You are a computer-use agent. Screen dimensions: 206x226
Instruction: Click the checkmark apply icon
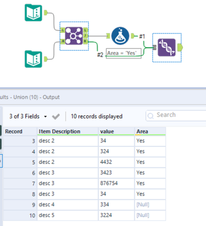pos(56,116)
